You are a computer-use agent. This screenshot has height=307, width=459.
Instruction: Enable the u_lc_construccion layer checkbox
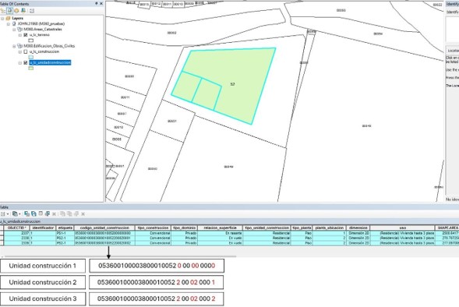pyautogui.click(x=26, y=51)
